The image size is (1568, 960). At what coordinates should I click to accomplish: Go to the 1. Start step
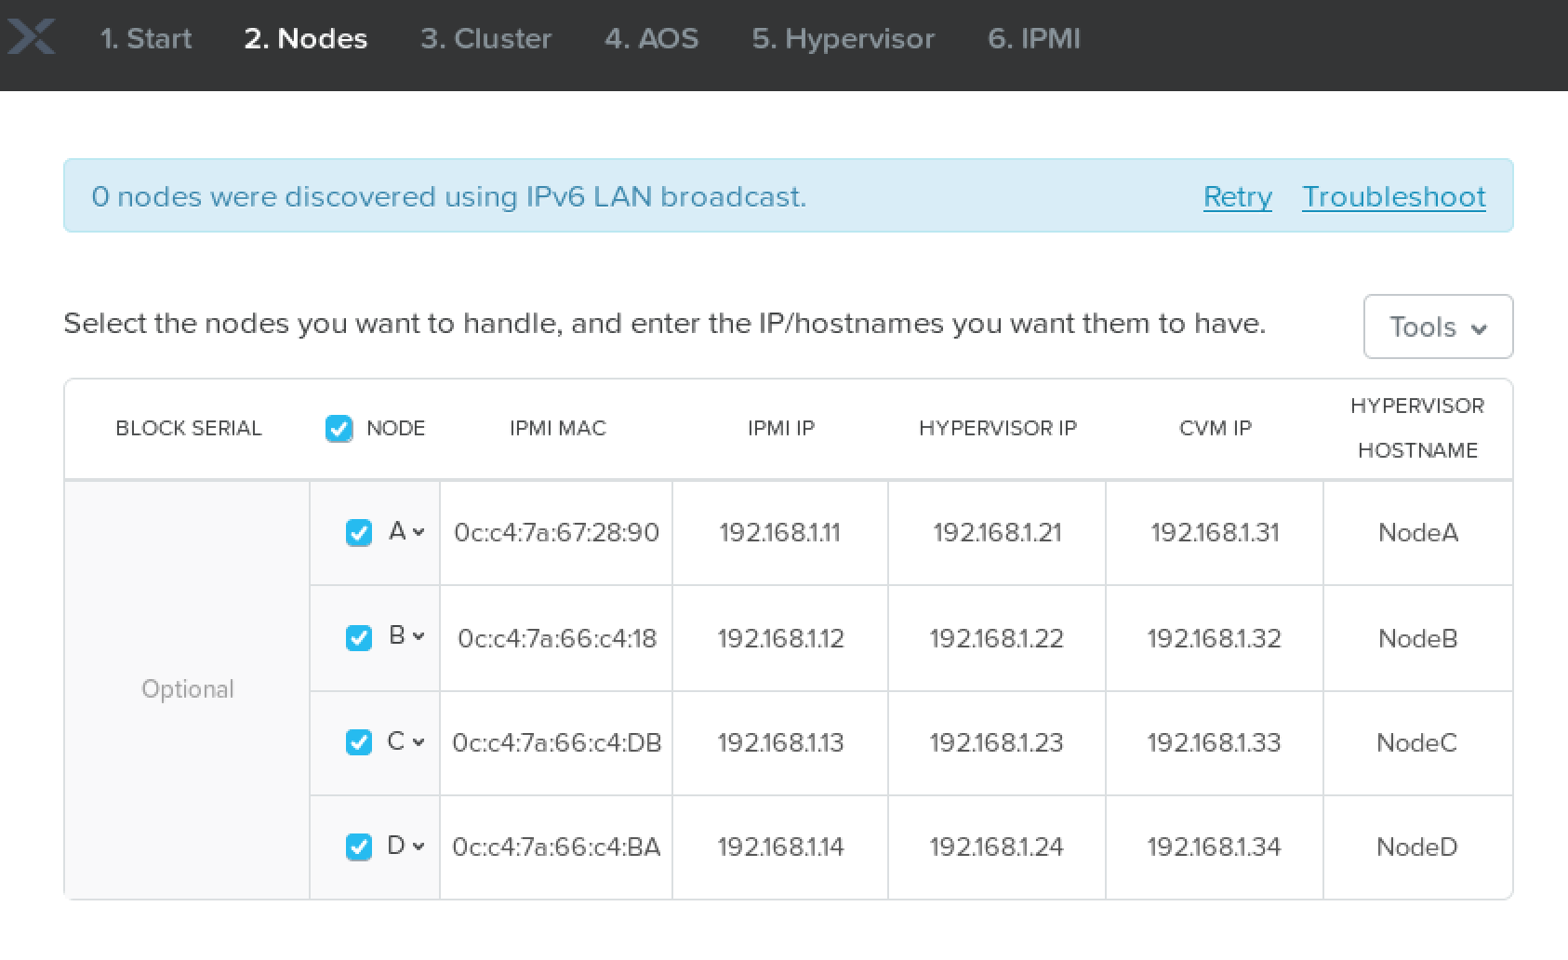[145, 39]
